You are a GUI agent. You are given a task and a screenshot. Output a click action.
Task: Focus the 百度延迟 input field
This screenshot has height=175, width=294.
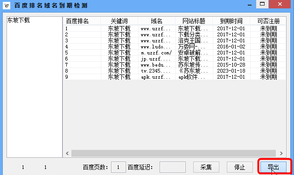click(173, 167)
